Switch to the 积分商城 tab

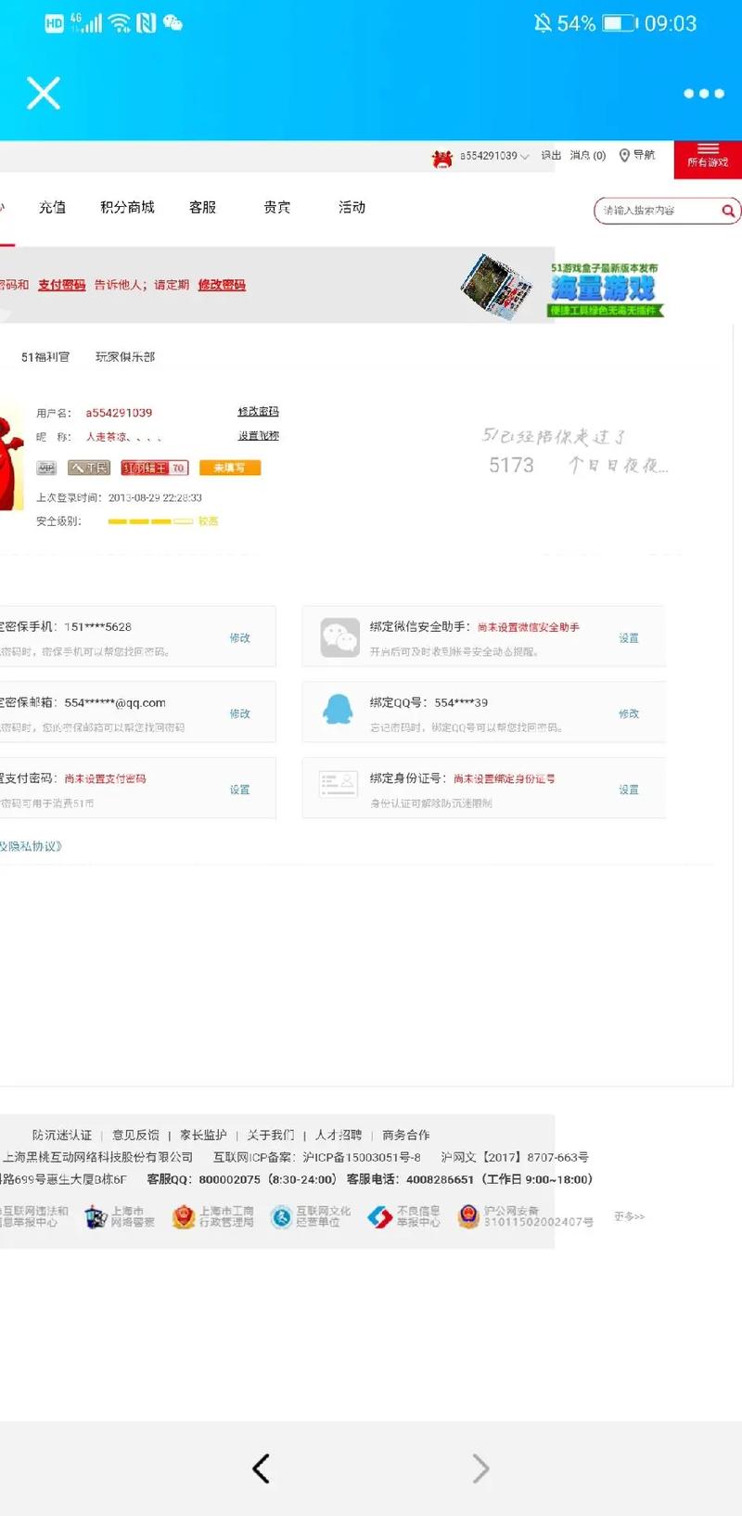127,207
